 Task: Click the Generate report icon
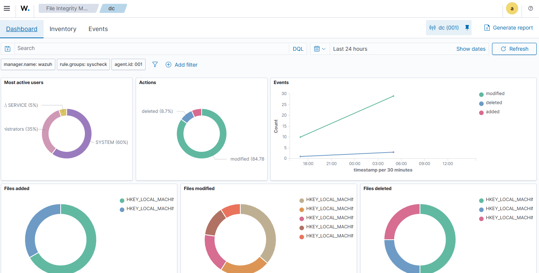click(487, 28)
